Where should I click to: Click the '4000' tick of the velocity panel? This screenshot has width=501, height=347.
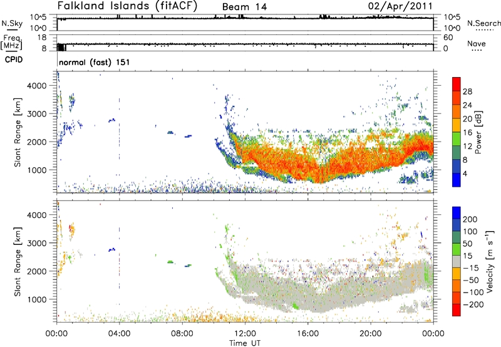[x=36, y=215]
